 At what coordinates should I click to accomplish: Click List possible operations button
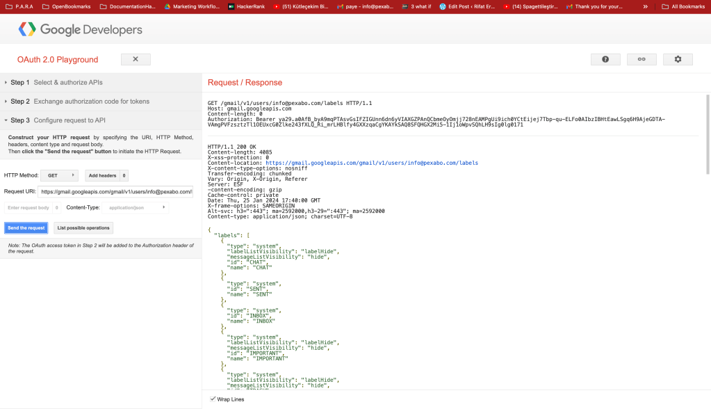point(83,228)
